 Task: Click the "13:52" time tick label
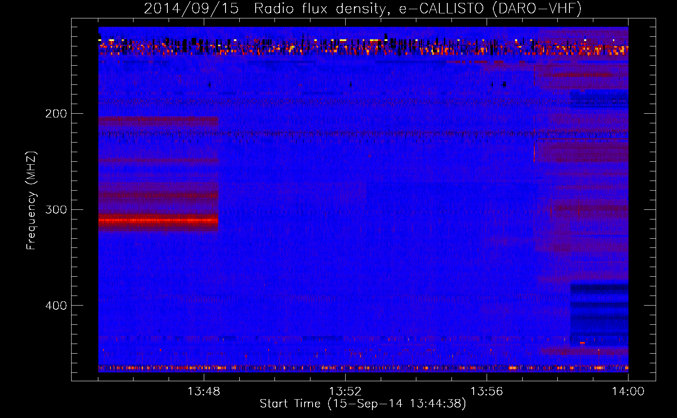point(345,392)
